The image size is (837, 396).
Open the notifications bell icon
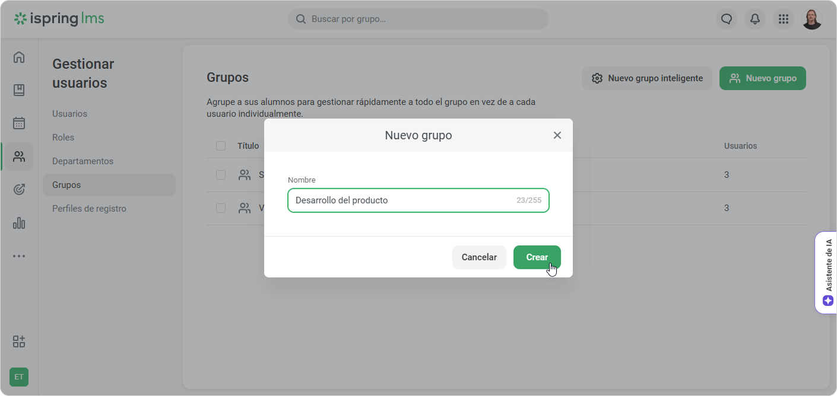(x=754, y=19)
